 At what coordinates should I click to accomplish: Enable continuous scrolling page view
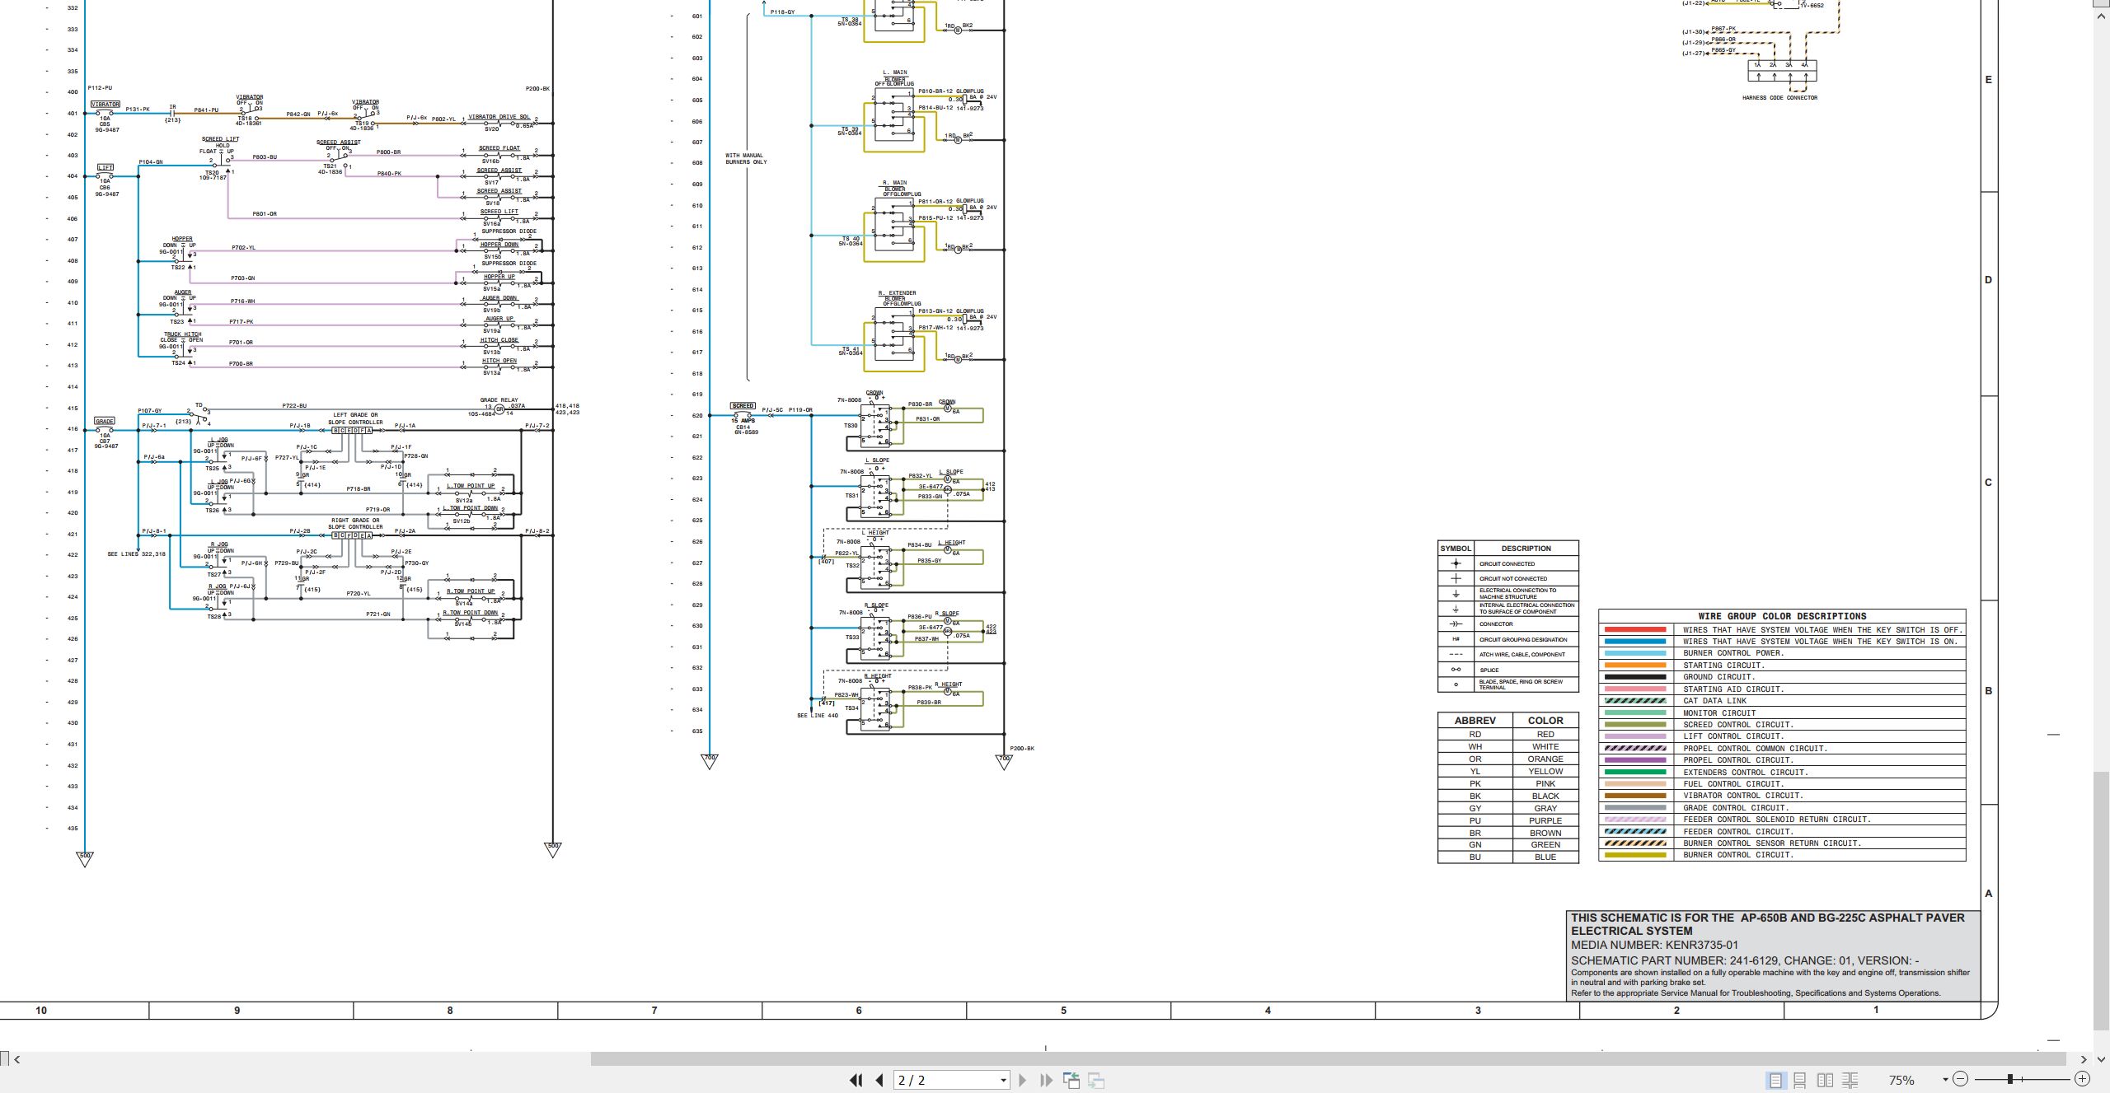point(1800,1080)
